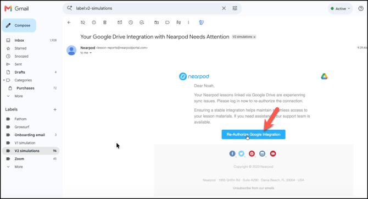Clear the search with X icon
368x199 pixels.
[224, 8]
